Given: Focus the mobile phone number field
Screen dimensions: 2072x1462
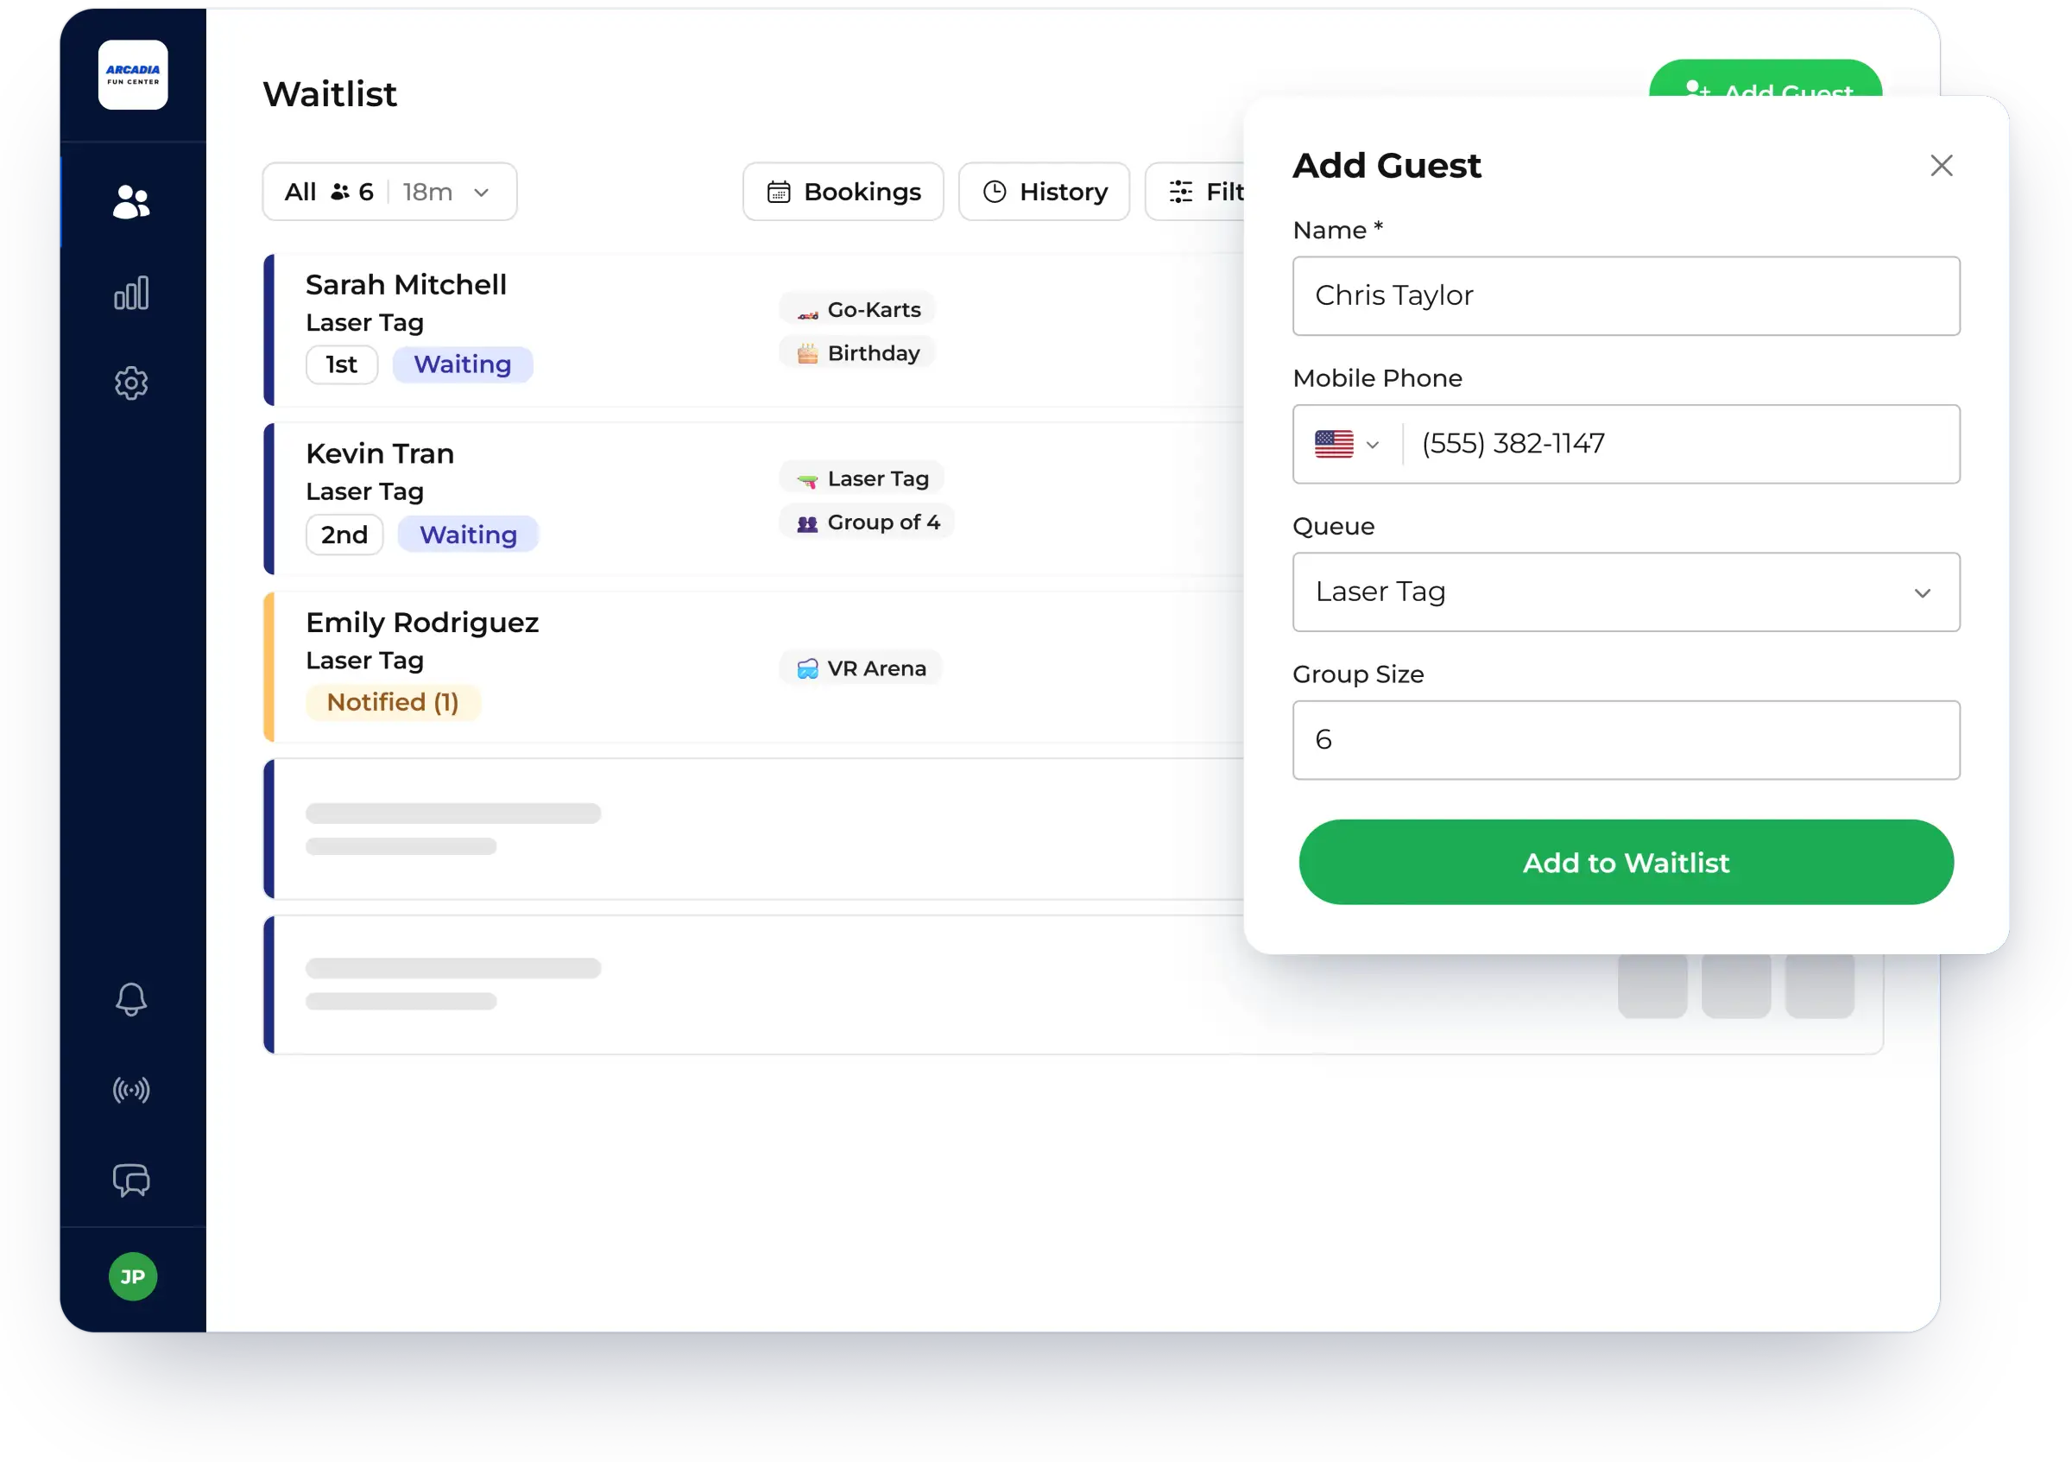Looking at the screenshot, I should tap(1683, 444).
